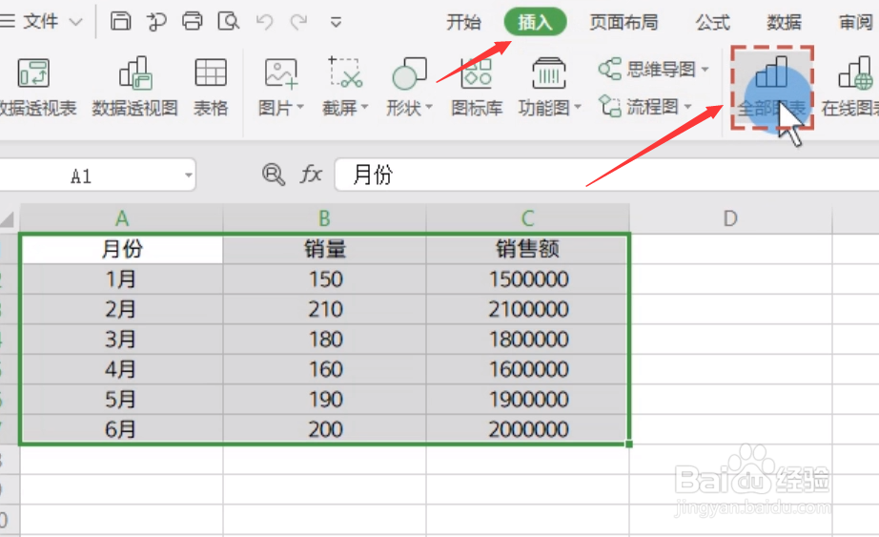The height and width of the screenshot is (537, 879).
Task: Select the cell with value 1800000
Action: 527,340
